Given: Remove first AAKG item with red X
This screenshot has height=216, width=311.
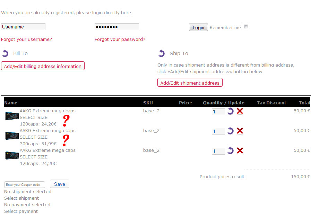Looking at the screenshot, I should coord(240,111).
